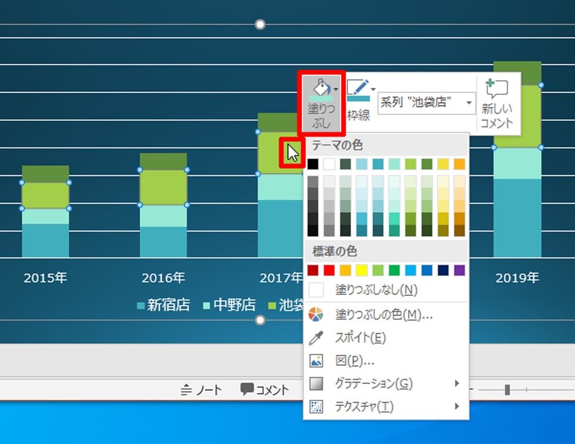Select the 新宿店 legend entry
Screen dimensions: 575x444
click(163, 305)
